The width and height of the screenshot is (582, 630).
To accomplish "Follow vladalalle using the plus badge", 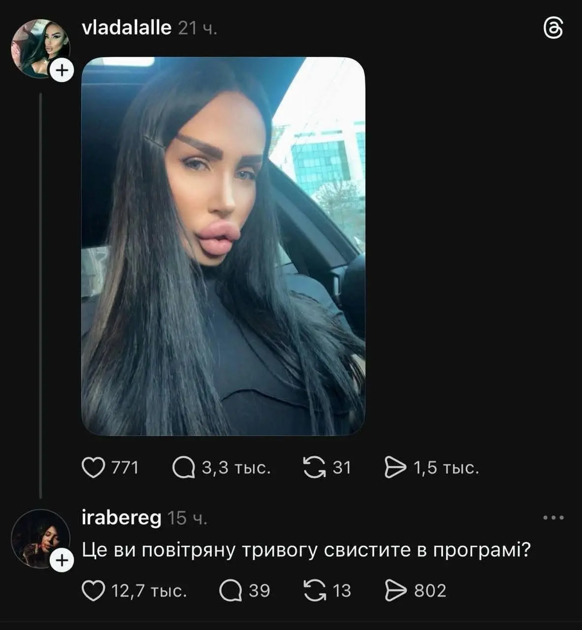I will [x=62, y=70].
